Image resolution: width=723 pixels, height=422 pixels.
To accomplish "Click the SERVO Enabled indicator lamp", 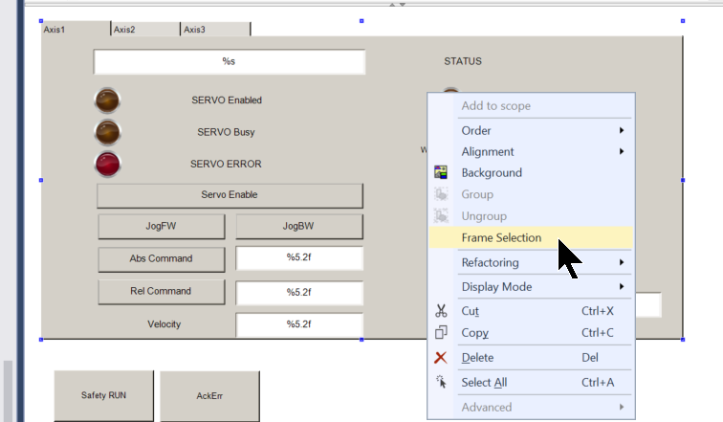I will 107,100.
